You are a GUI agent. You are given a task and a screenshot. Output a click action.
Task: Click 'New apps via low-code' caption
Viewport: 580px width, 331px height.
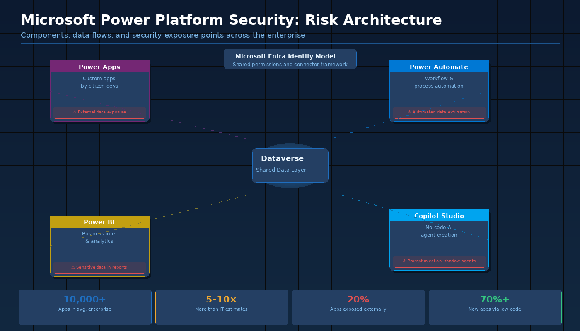(x=495, y=309)
